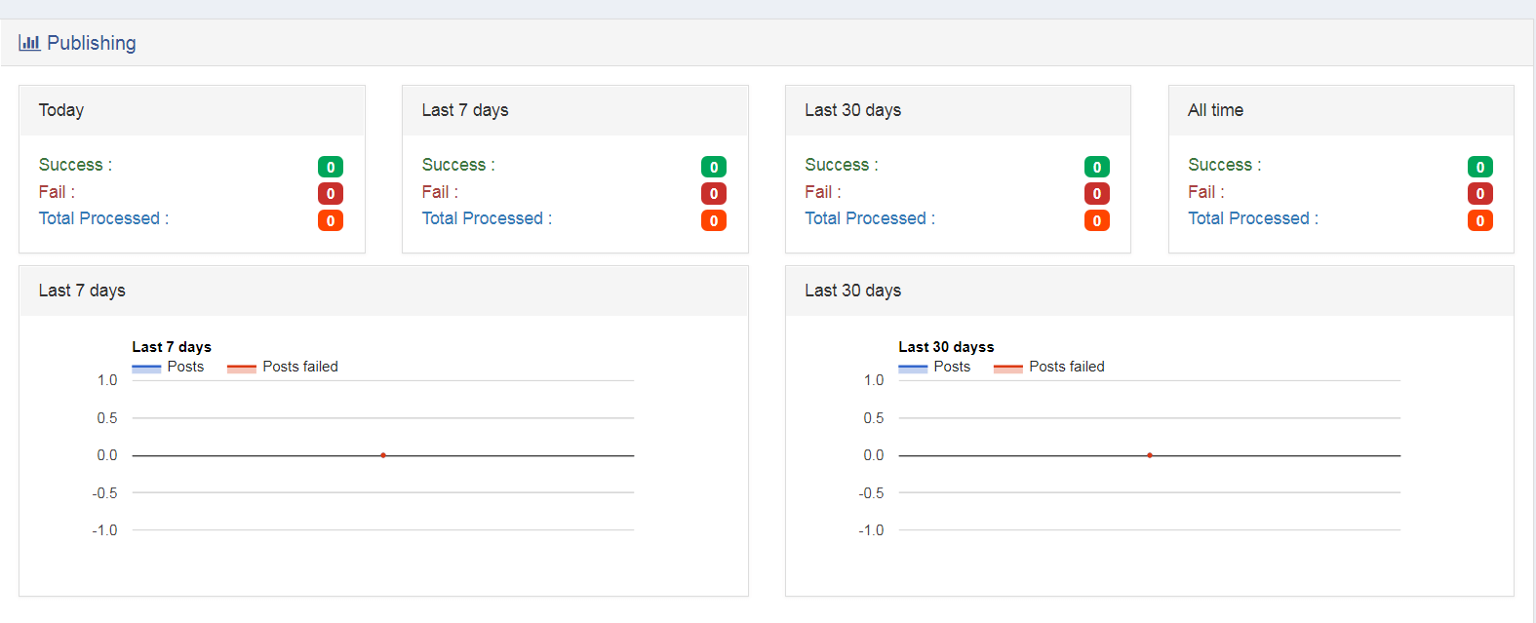Click red Fail badge in All time card
The image size is (1536, 623).
click(1480, 193)
